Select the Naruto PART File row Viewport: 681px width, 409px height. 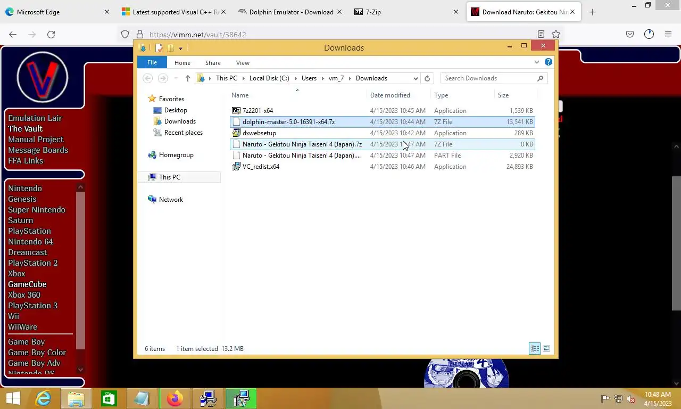point(382,156)
